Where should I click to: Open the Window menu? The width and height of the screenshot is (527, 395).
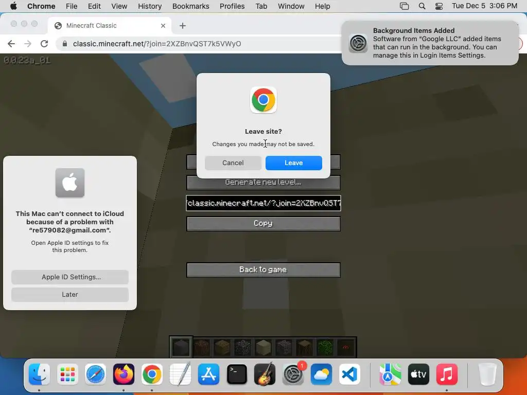[291, 6]
